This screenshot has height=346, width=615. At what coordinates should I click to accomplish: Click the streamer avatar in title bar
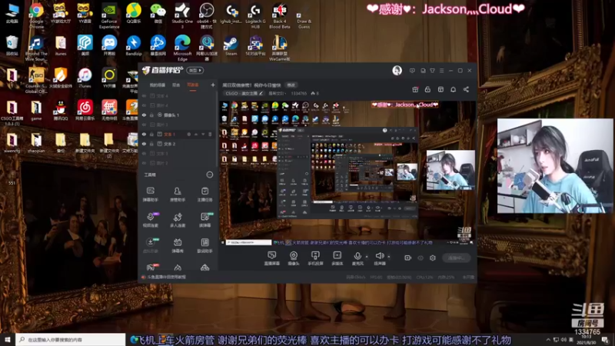[x=397, y=71]
